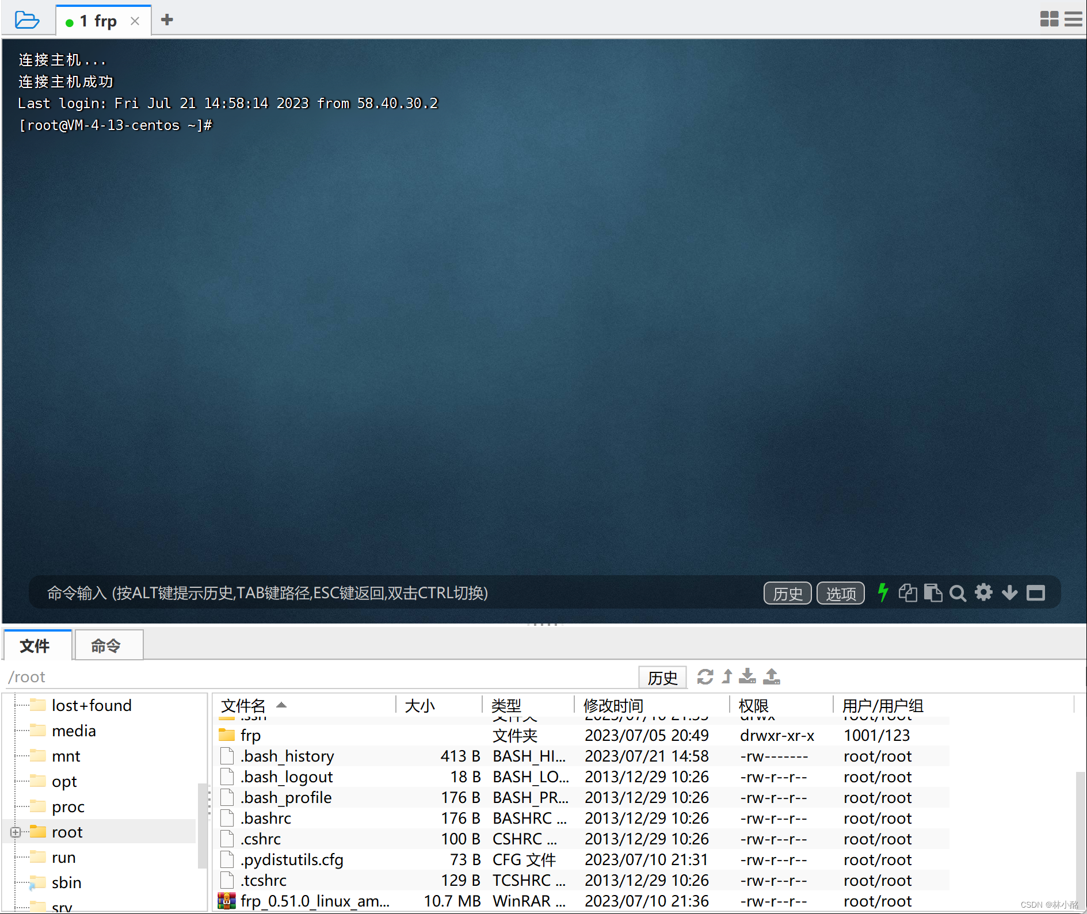Open the hamburger main menu
Screen dimensions: 1087x914
(1073, 19)
